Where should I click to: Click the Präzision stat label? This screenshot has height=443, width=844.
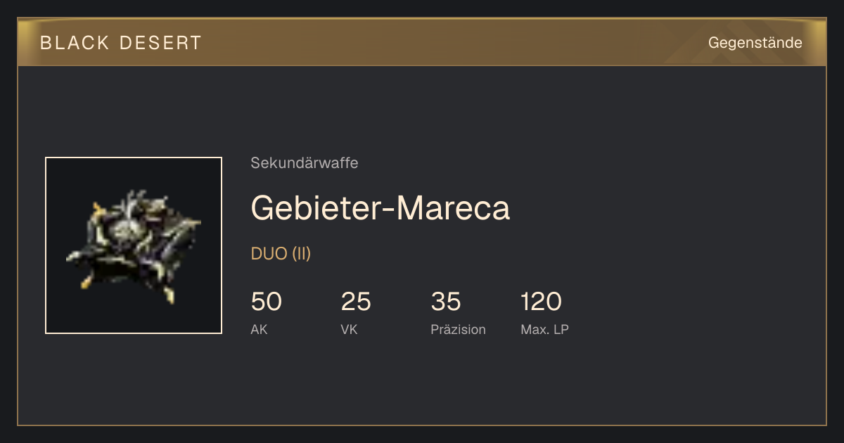click(458, 330)
